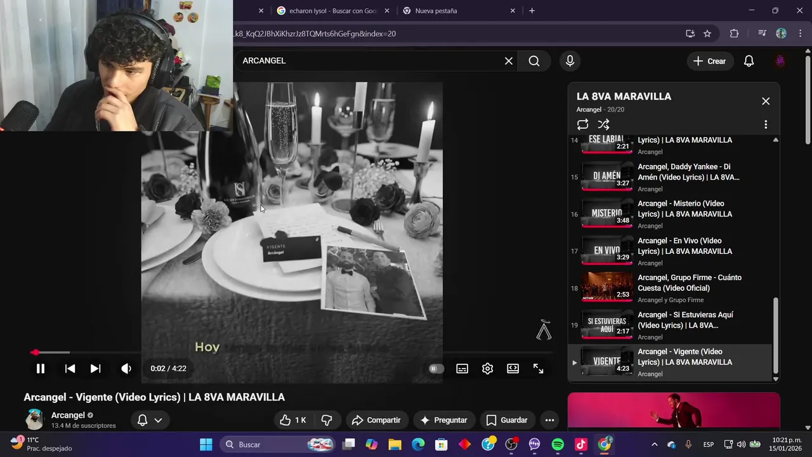Toggle subtitles in the player
812x457 pixels.
click(462, 368)
